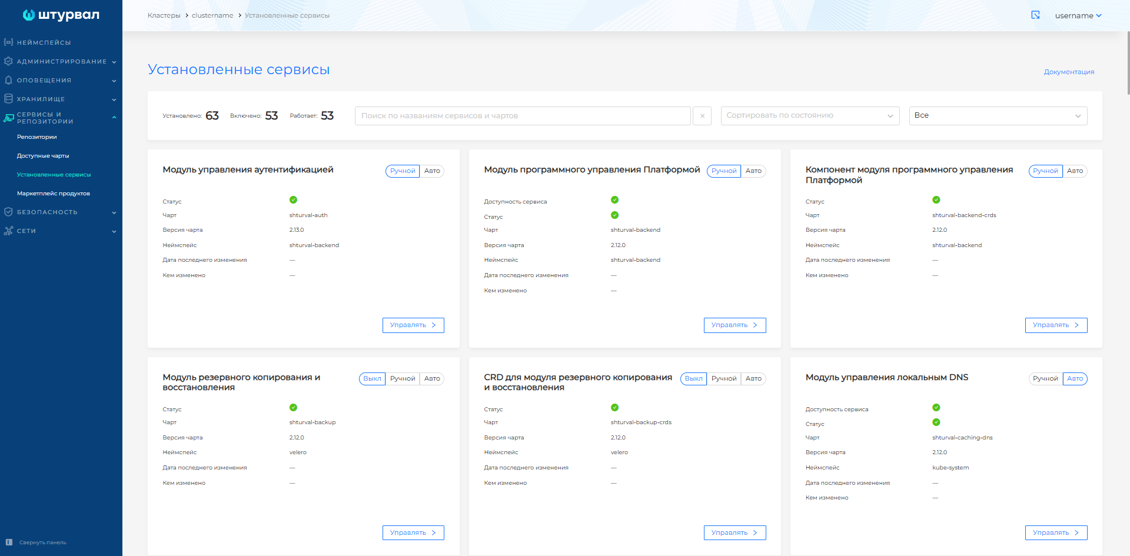Set backup module to Выкл mode

coord(372,379)
